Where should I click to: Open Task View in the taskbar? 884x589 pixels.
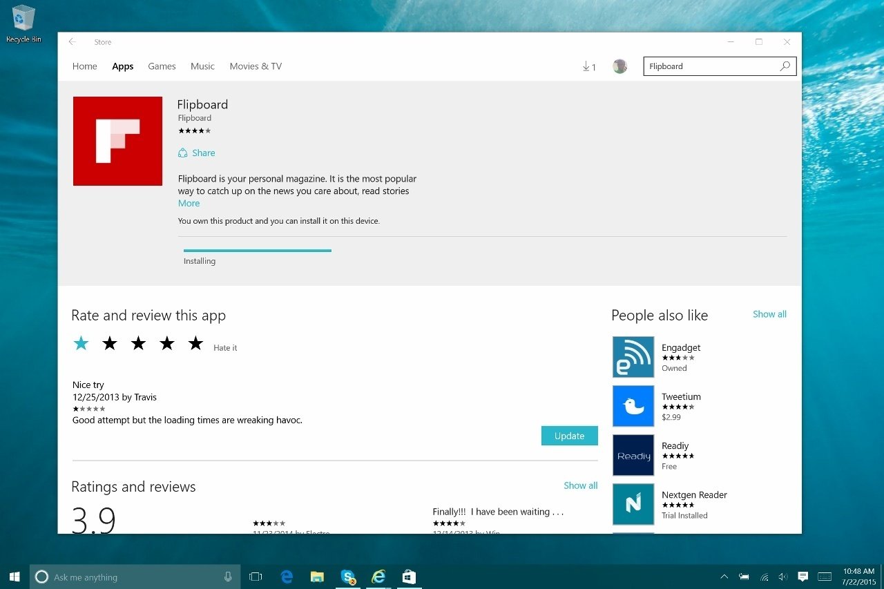(x=256, y=577)
